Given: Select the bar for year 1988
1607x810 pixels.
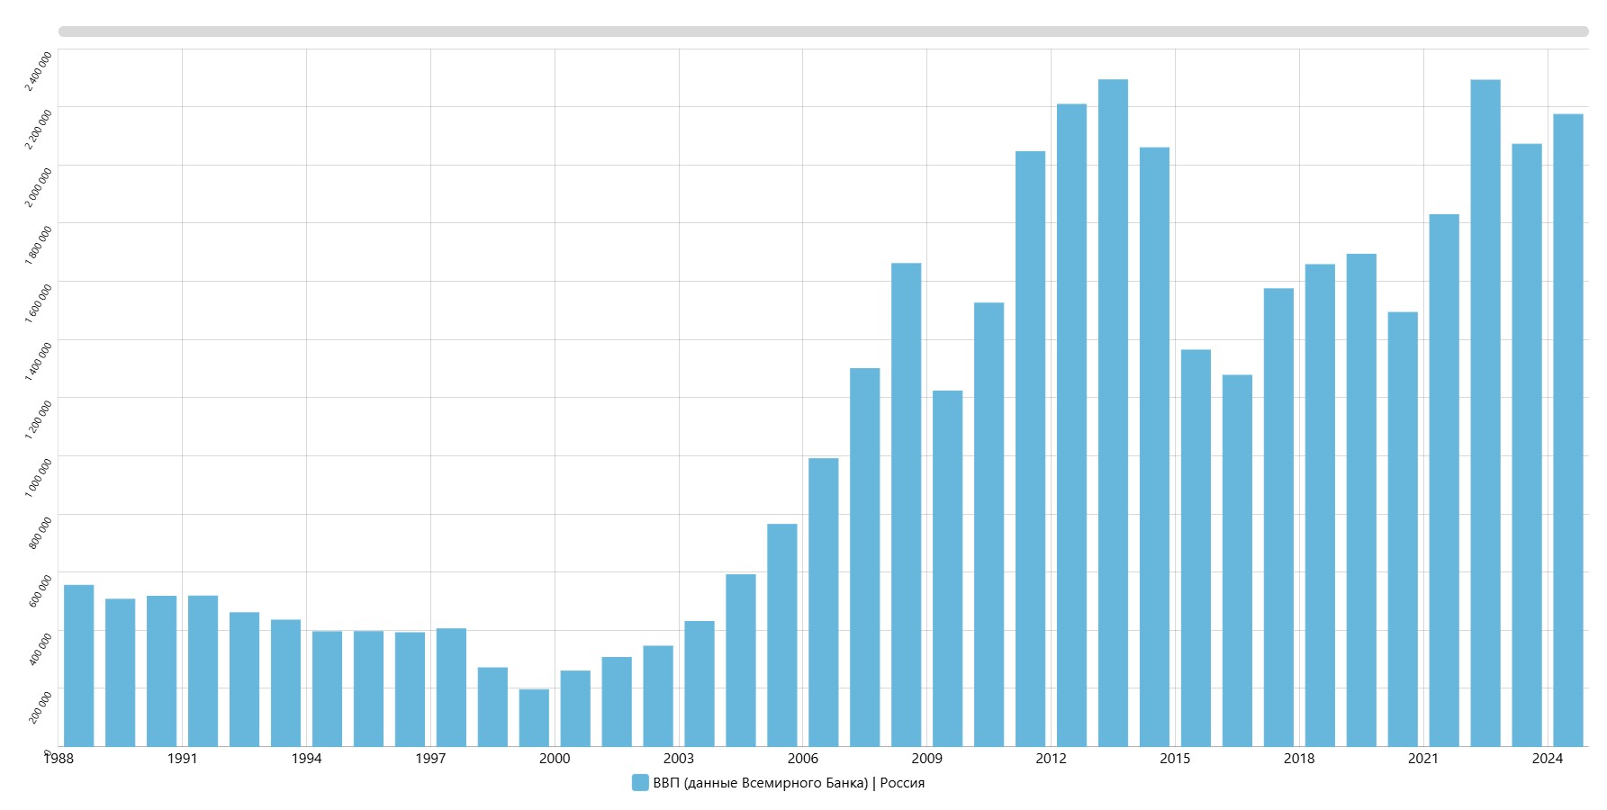Looking at the screenshot, I should pyautogui.click(x=79, y=666).
